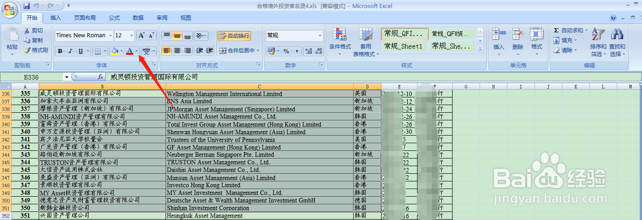Center text horizontally
This screenshot has width=642, height=220.
(177, 51)
